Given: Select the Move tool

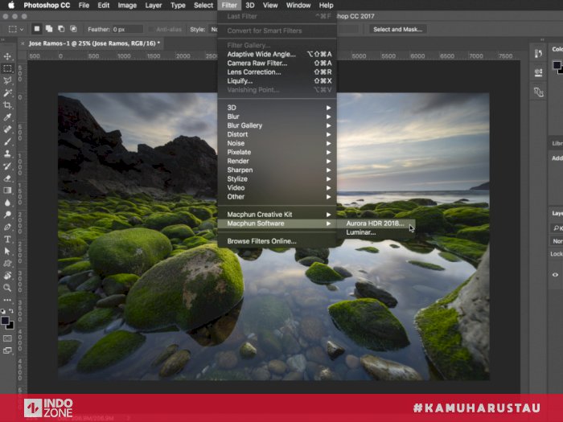Looking at the screenshot, I should point(7,56).
